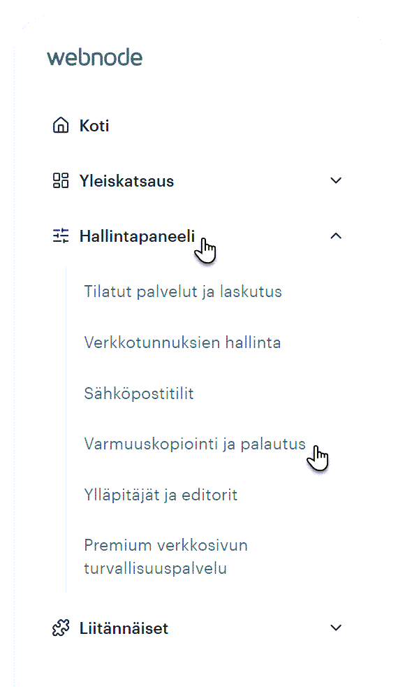Open the Sähköpostitilit page
Screen dimensions: 398x687
[139, 393]
